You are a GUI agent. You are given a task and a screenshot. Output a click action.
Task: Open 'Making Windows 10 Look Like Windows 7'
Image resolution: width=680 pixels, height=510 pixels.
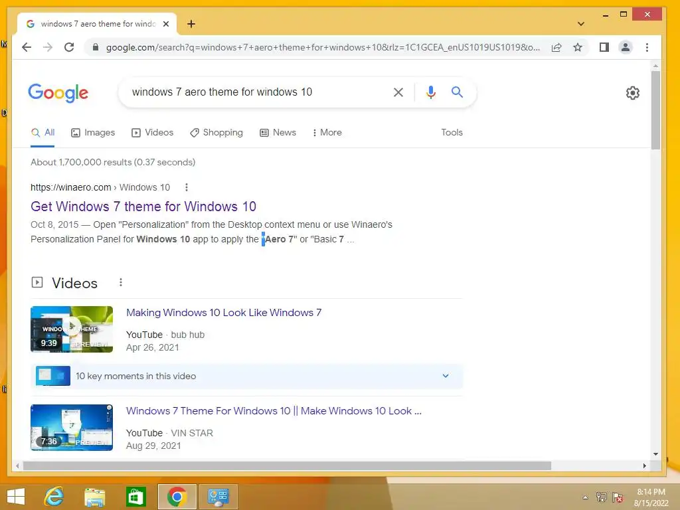[x=224, y=313]
